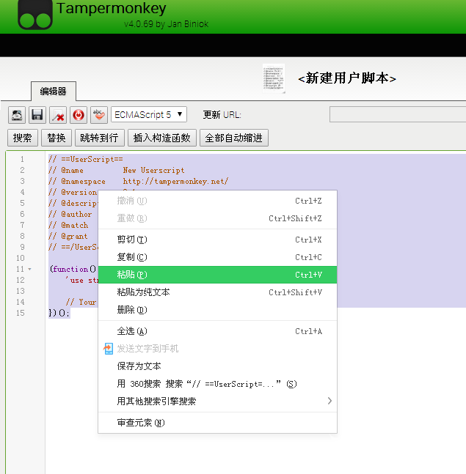Click the 搜索 button
This screenshot has height=474, width=466.
pos(23,138)
